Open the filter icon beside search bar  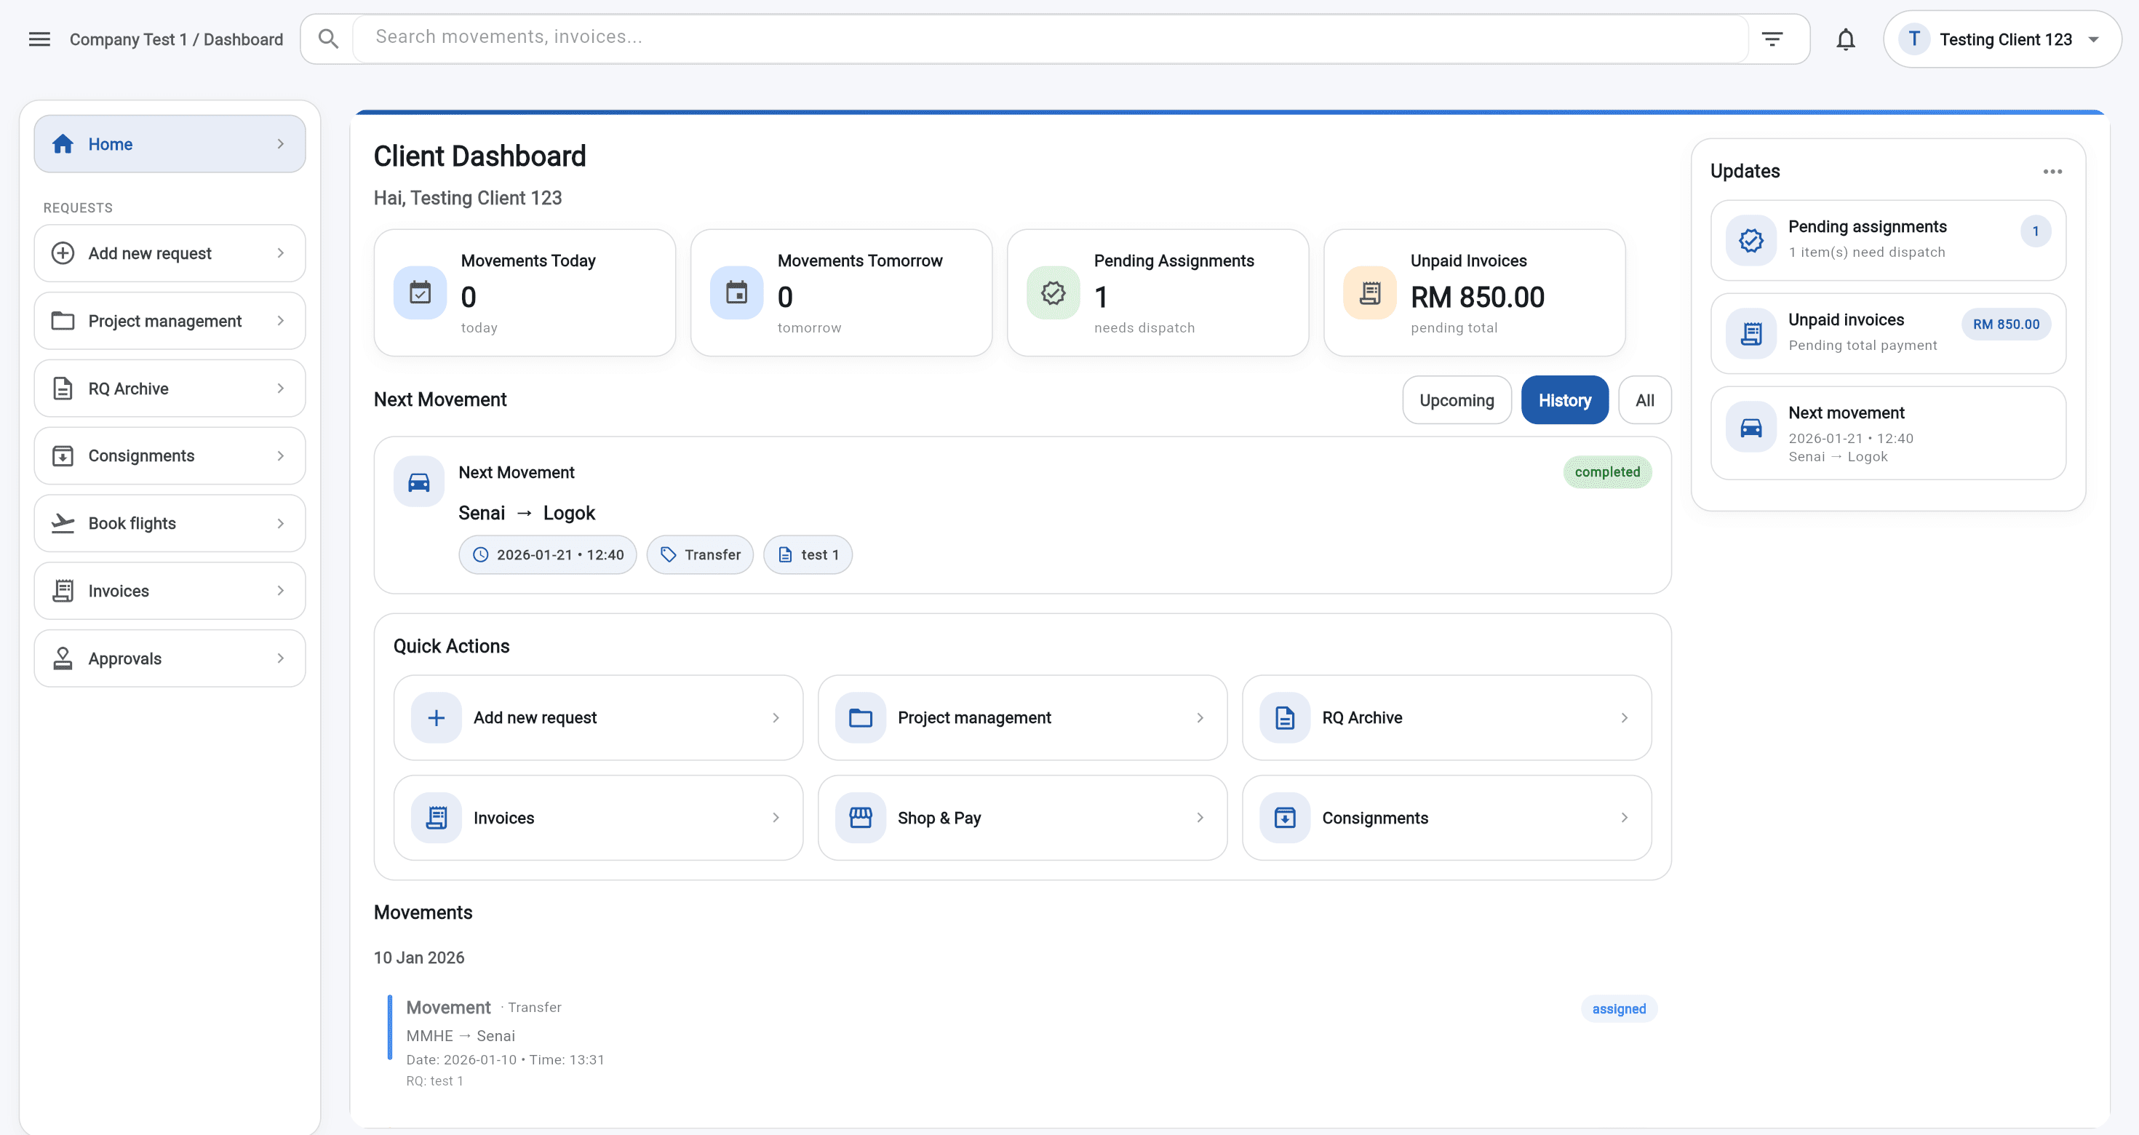[1773, 38]
